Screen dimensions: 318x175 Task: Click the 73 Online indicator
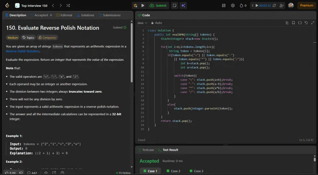[123, 173]
